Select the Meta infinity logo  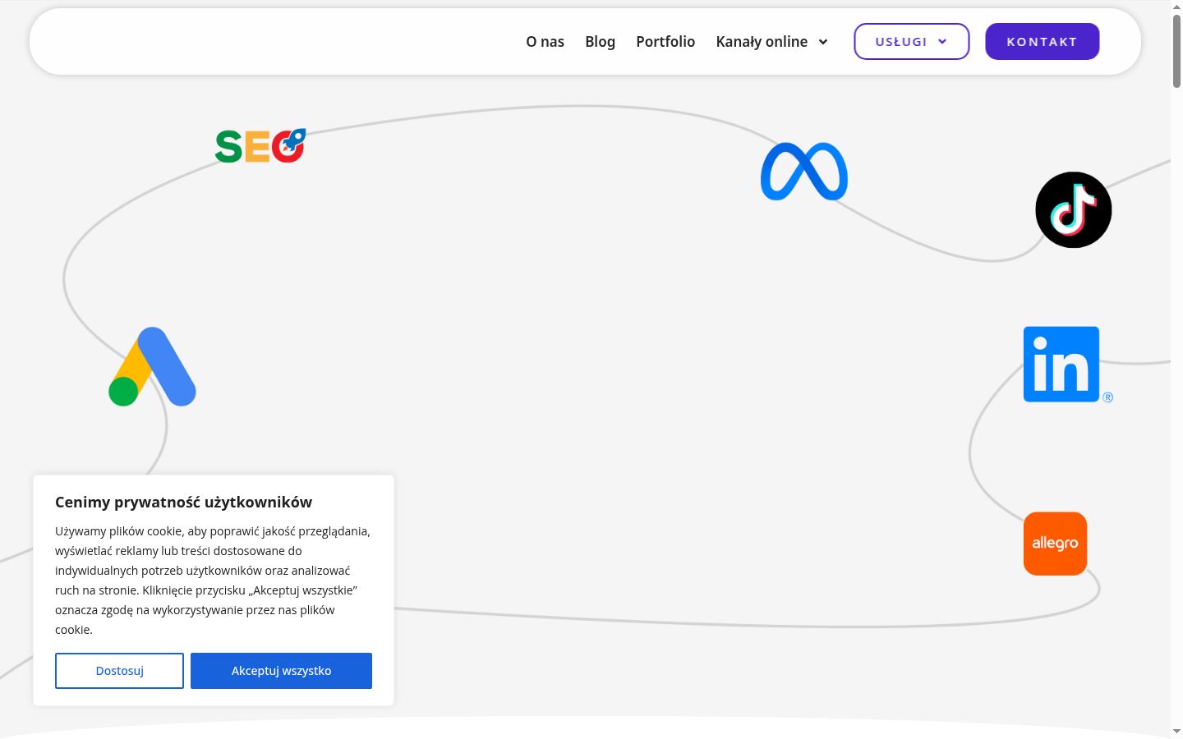tap(804, 172)
